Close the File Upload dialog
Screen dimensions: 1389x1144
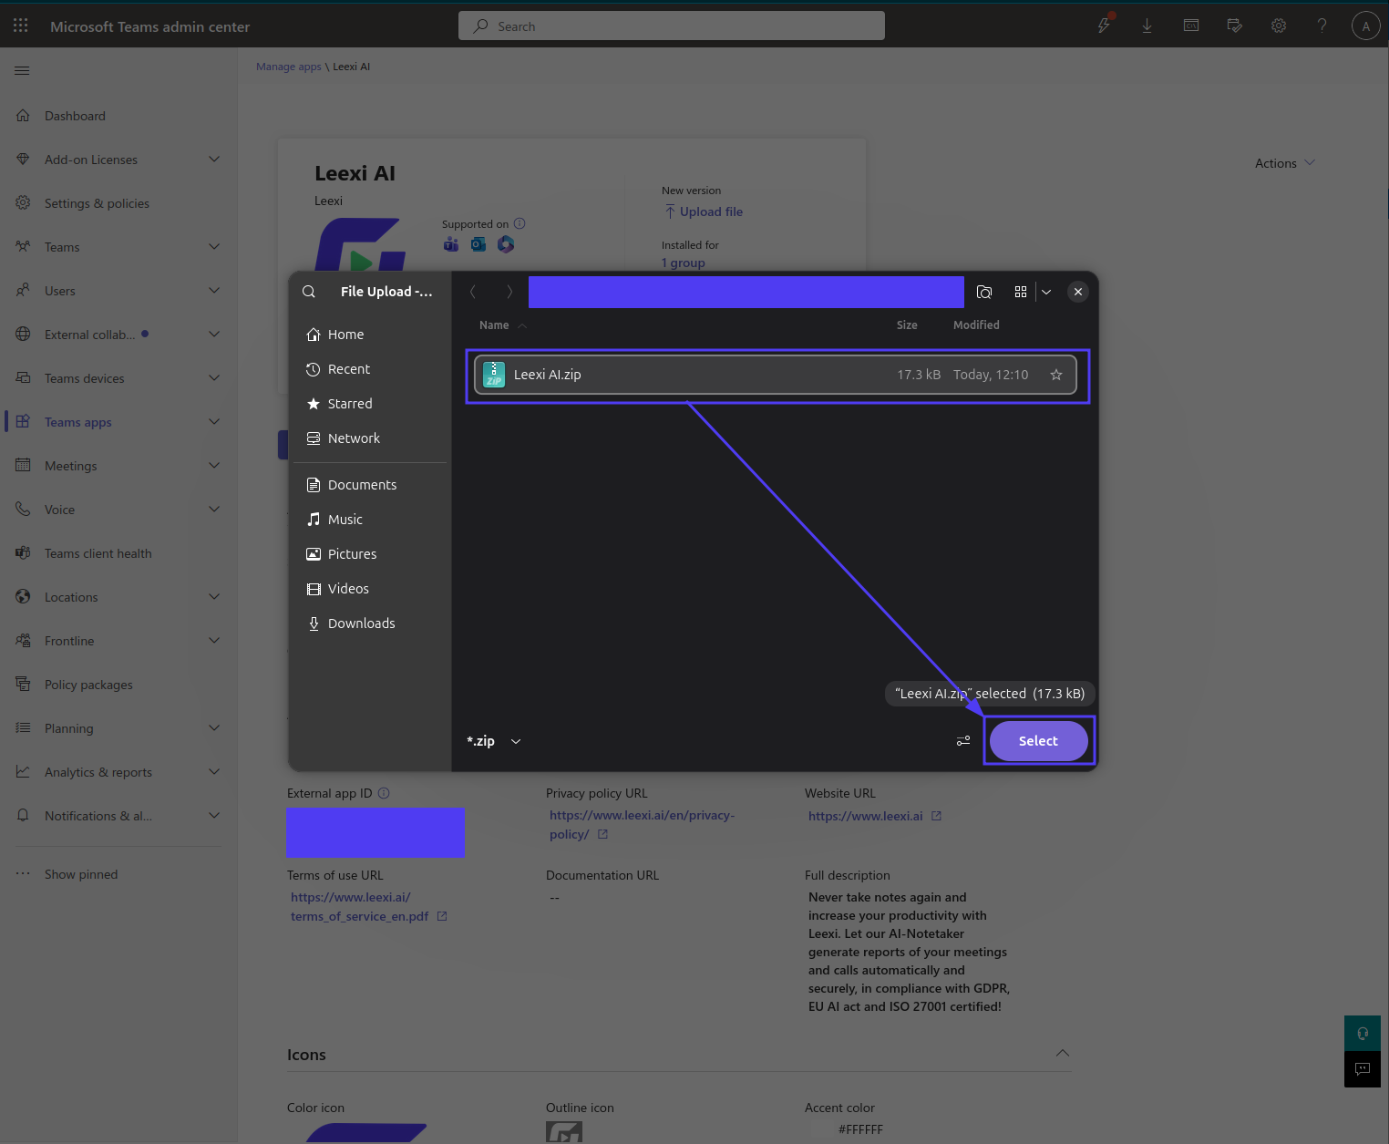pos(1078,292)
